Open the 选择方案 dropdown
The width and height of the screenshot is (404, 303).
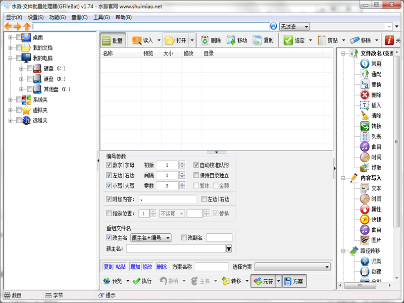292,267
